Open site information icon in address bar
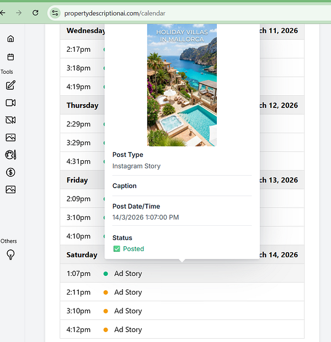Image resolution: width=331 pixels, height=342 pixels. [x=55, y=13]
